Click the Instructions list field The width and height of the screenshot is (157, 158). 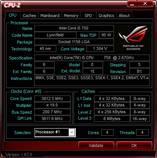92,80
